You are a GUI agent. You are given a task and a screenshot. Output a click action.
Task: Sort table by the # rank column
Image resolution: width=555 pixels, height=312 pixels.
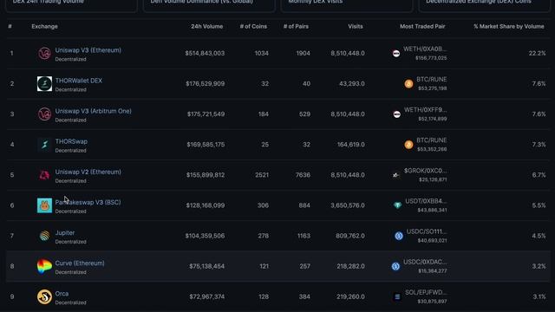10,27
